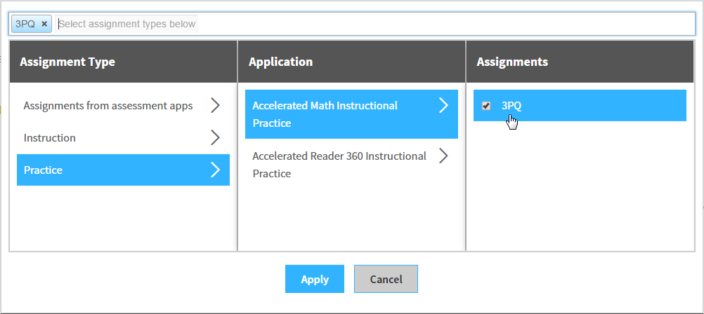Select Assignments from assessment apps
This screenshot has width=704, height=314.
coord(123,106)
